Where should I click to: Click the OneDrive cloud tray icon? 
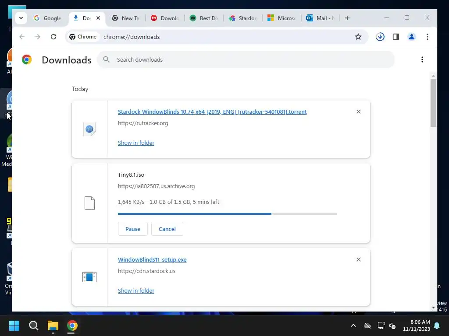(x=367, y=325)
